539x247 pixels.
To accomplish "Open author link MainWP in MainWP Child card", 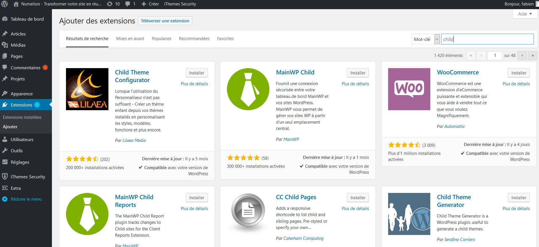I will [x=291, y=139].
